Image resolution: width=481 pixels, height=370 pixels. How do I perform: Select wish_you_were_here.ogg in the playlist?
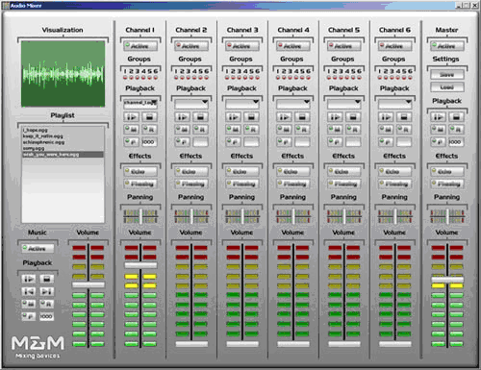(x=63, y=155)
